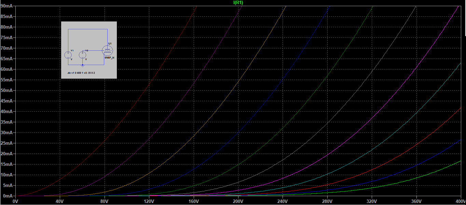Select the U1 triode tube symbol
The image size is (466, 205).
click(108, 51)
